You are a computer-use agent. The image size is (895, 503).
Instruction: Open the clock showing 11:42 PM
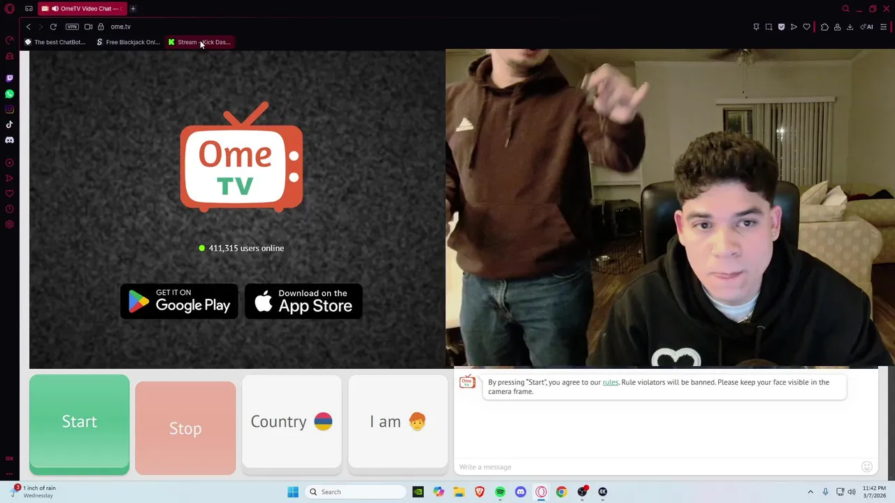coord(875,492)
